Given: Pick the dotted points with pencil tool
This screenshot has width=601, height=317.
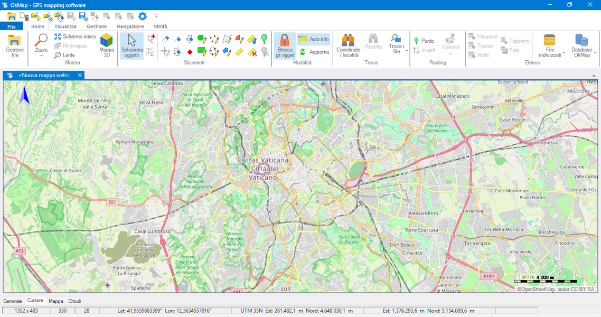Looking at the screenshot, I should [x=214, y=39].
